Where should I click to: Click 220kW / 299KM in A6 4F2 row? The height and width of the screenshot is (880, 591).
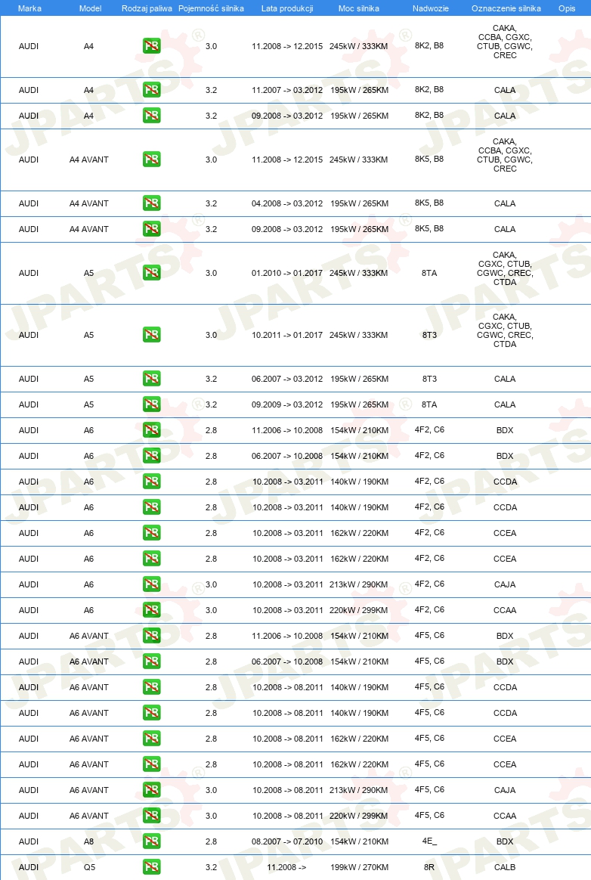359,611
